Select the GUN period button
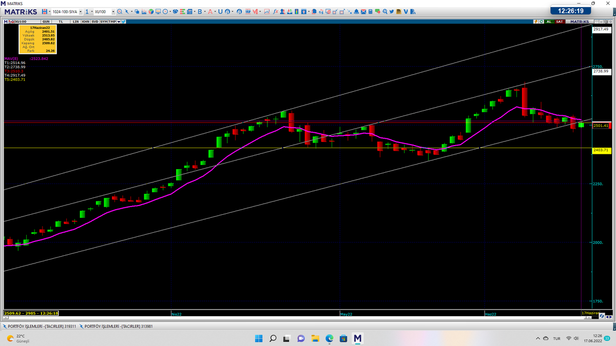The height and width of the screenshot is (346, 616). tap(46, 22)
